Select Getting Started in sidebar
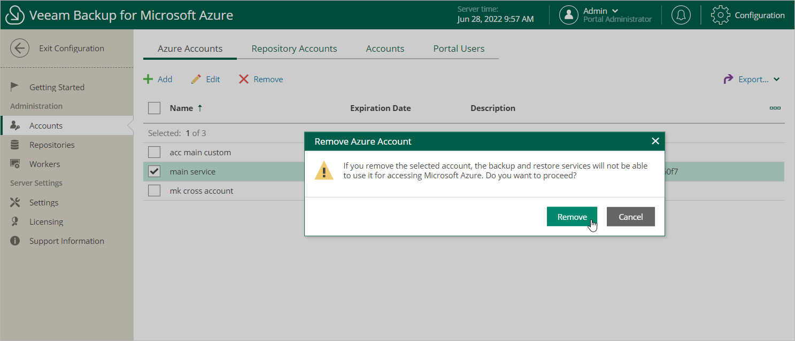795x341 pixels. pyautogui.click(x=57, y=87)
